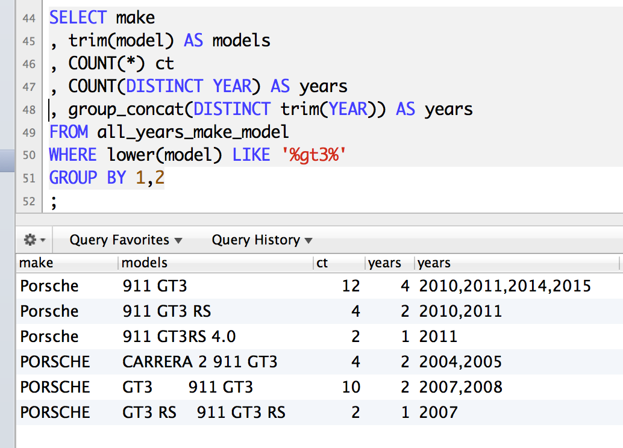Select the GT3 911 GT3 model cell
This screenshot has height=448, width=623.
click(187, 387)
